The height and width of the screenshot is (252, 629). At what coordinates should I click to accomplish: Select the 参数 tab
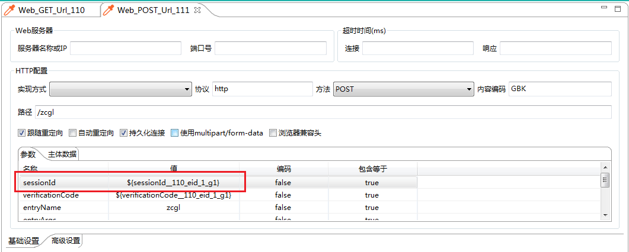pos(28,154)
